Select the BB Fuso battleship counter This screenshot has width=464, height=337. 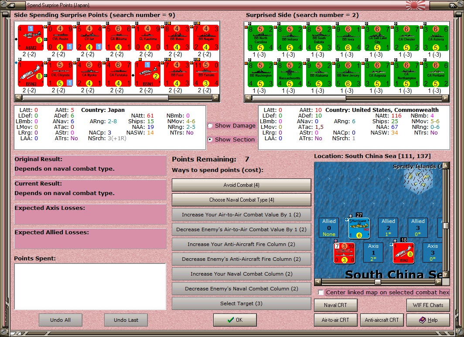coord(177,74)
